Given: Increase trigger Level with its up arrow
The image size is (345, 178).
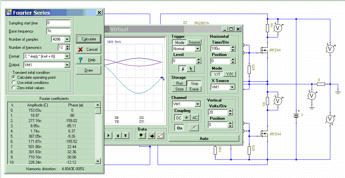Looking at the screenshot, I should tap(198, 59).
